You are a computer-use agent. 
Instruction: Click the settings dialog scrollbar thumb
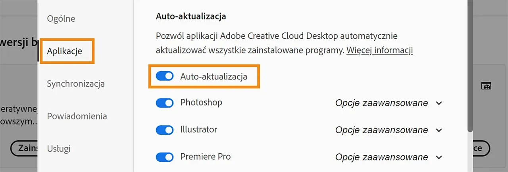click(470, 63)
